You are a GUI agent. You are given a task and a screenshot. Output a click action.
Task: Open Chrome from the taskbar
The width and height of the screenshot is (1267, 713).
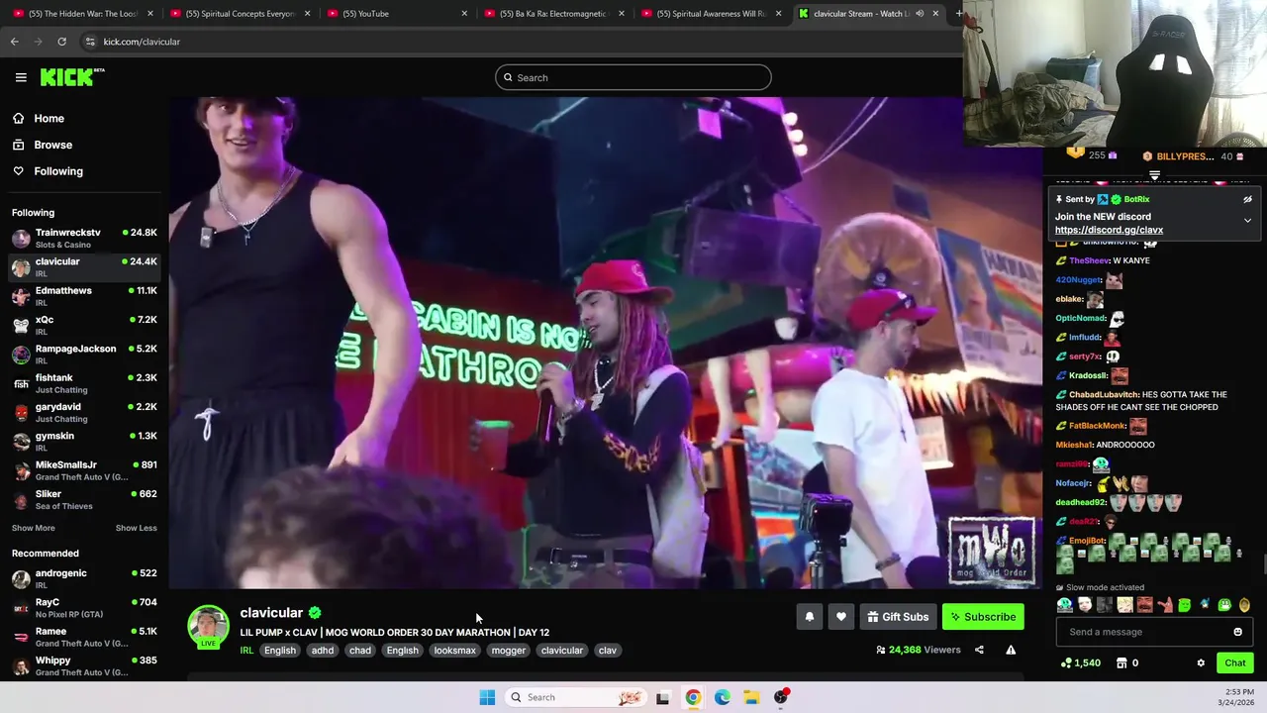(693, 697)
